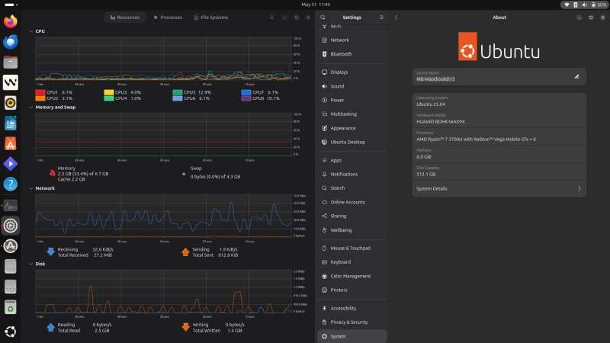Image resolution: width=610 pixels, height=343 pixels.
Task: Change the CPU6 light blue color swatch
Action: 178,98
